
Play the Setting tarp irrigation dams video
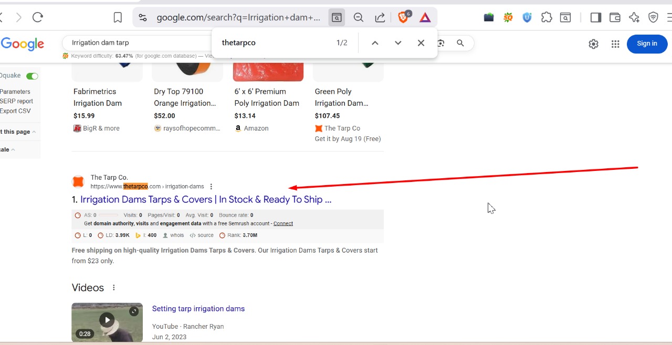click(107, 320)
